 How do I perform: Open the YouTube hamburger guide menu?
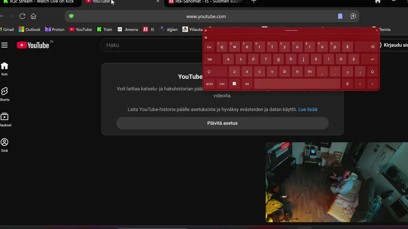4,45
